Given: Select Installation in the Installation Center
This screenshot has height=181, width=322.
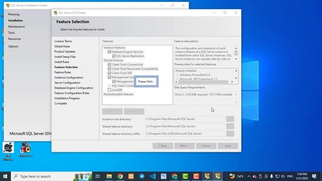Looking at the screenshot, I should [x=16, y=21].
